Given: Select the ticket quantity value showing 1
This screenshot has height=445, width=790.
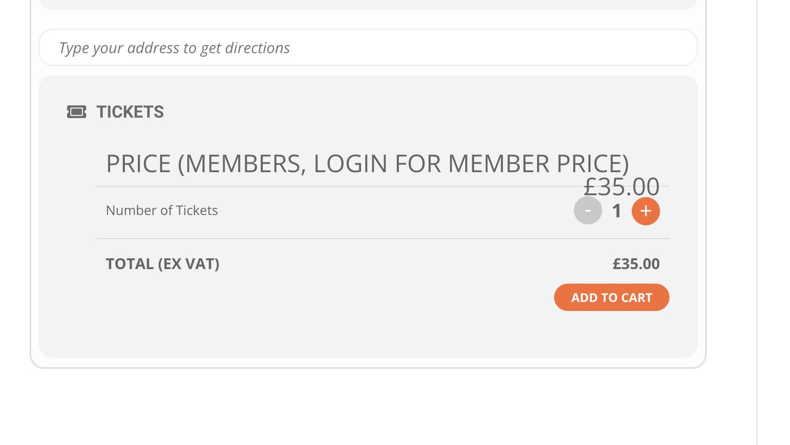Looking at the screenshot, I should tap(616, 211).
